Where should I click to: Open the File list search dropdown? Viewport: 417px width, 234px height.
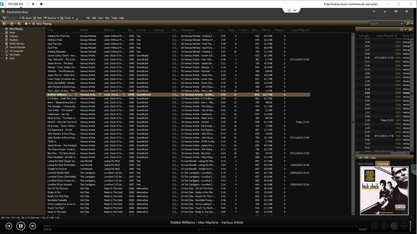pos(402,24)
